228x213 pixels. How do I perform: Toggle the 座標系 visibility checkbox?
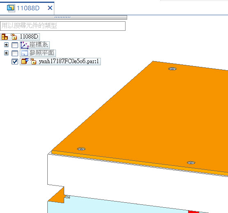coord(15,45)
